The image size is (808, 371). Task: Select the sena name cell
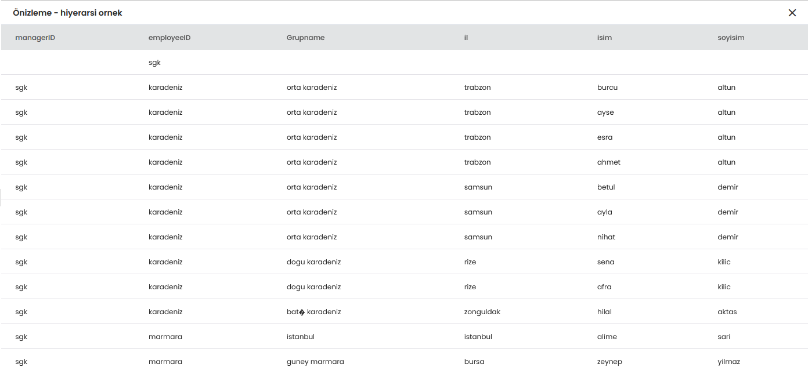pyautogui.click(x=605, y=262)
